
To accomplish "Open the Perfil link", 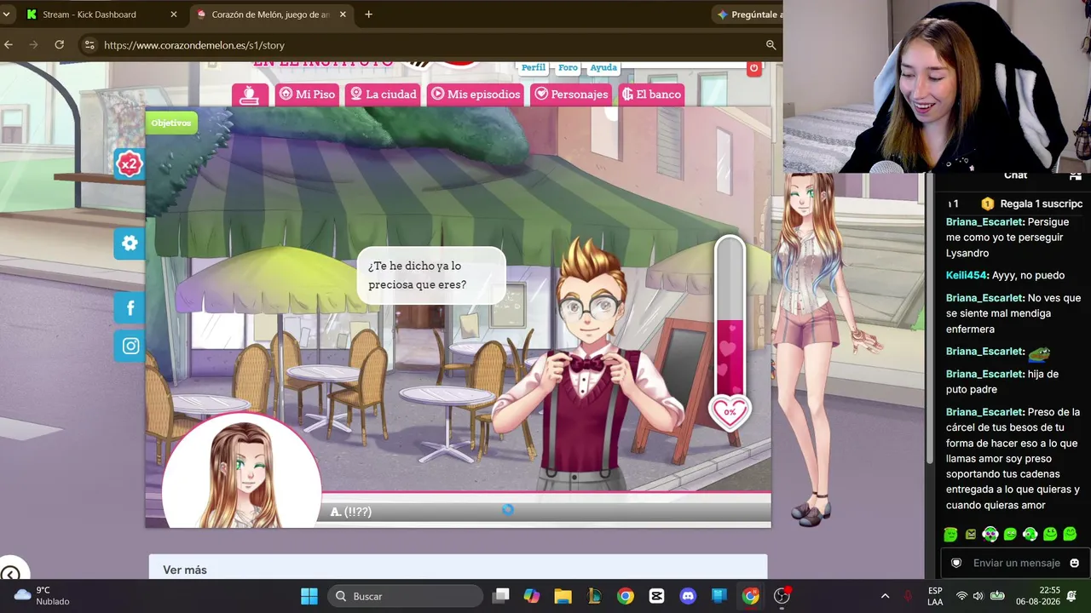I will pyautogui.click(x=534, y=67).
